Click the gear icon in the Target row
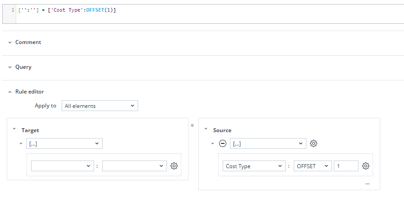Screen dimensions: 404x205 coord(174,166)
